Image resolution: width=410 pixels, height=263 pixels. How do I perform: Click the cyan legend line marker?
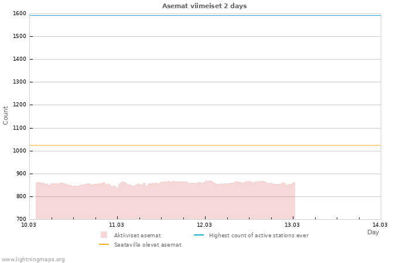tap(199, 235)
